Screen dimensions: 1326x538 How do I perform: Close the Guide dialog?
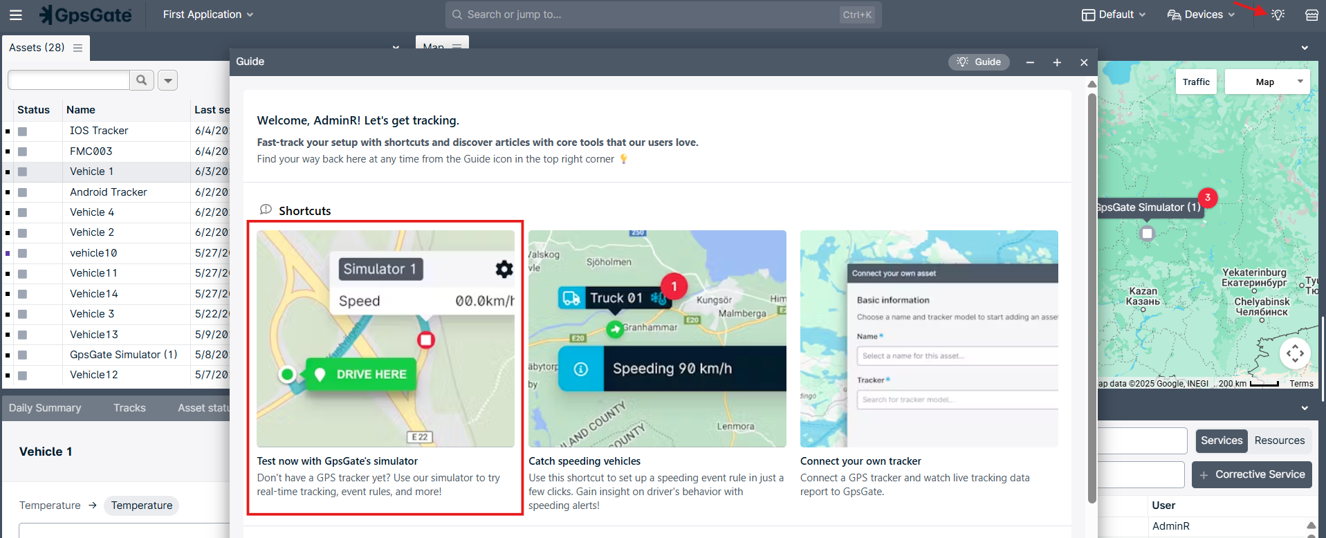[1084, 62]
